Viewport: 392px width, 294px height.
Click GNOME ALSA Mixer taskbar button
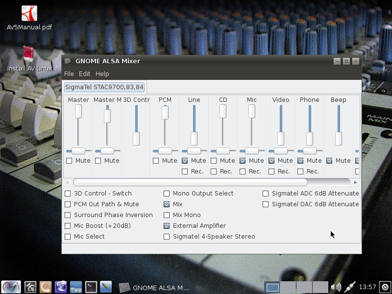pos(154,288)
